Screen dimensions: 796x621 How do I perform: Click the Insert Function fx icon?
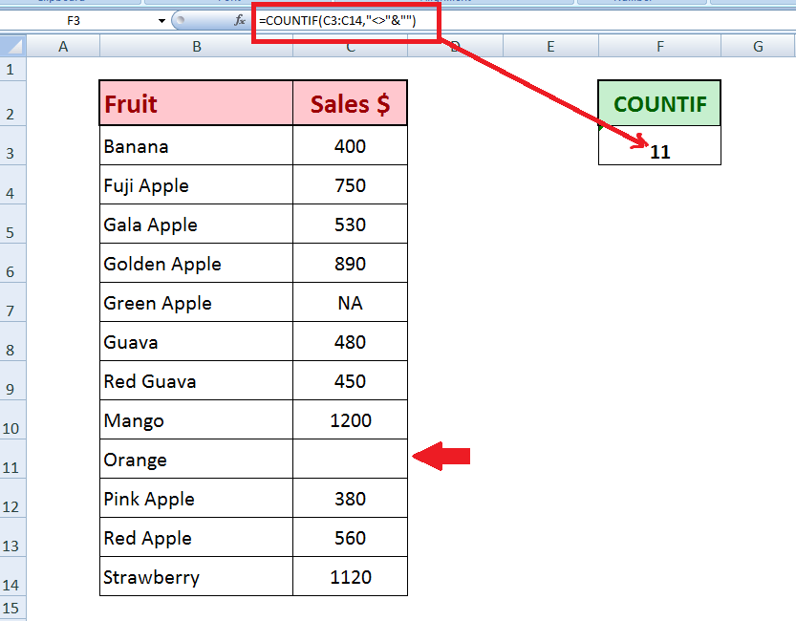click(x=240, y=20)
